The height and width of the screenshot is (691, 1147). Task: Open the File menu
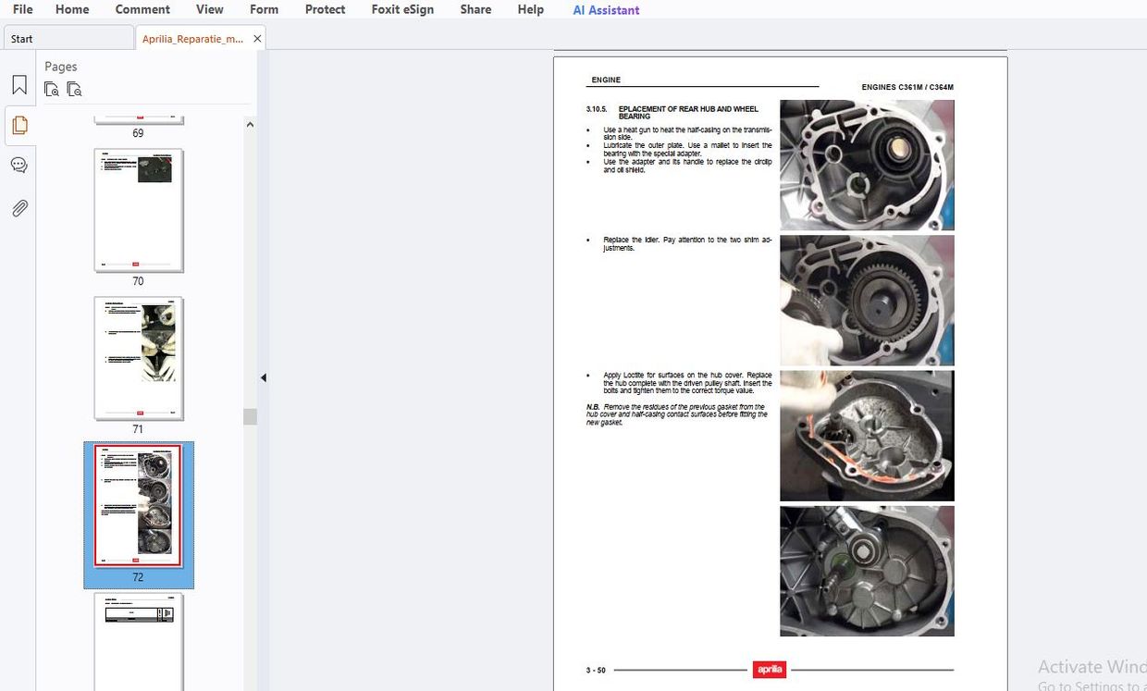tap(22, 9)
